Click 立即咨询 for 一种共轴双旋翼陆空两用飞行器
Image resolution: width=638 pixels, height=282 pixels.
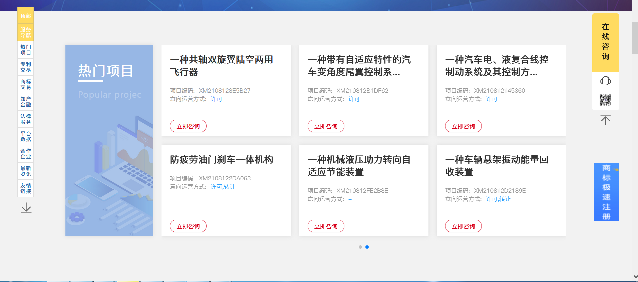click(x=188, y=126)
